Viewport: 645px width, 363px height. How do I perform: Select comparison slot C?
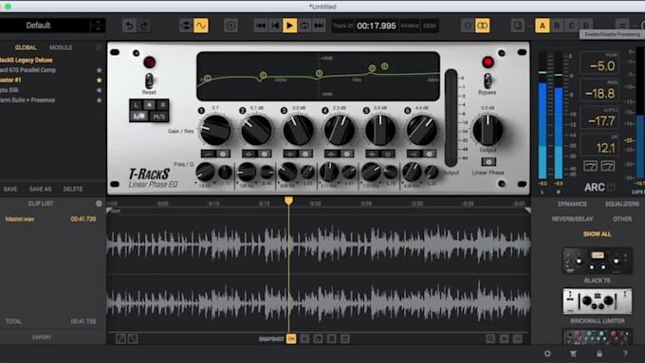(571, 26)
